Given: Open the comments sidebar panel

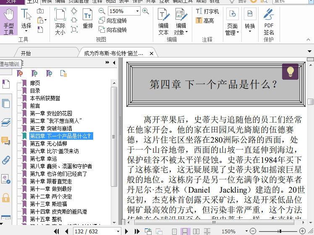Looking at the screenshot, I should click(6, 141).
